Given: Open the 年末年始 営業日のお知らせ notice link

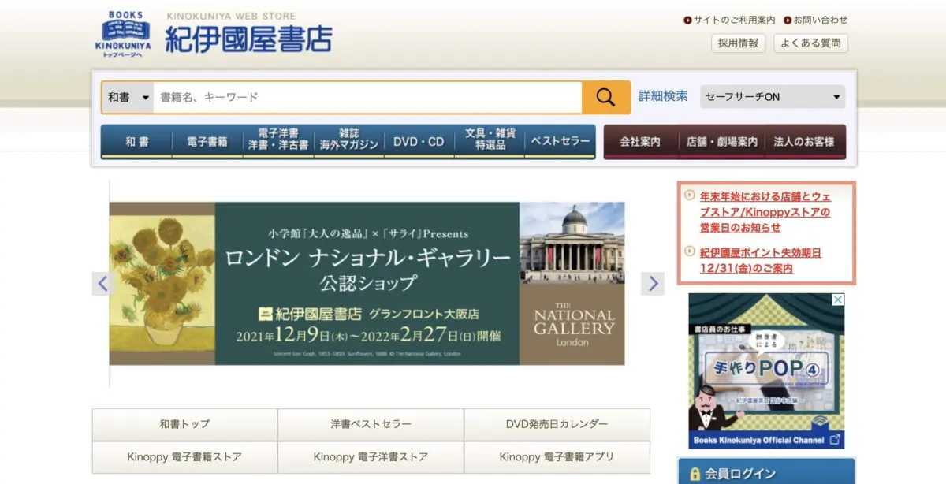Looking at the screenshot, I should click(765, 212).
